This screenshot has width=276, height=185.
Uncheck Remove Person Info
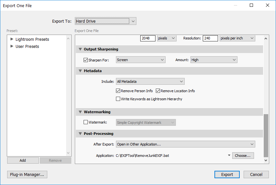coord(118,91)
